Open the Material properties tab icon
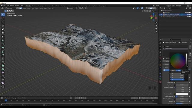This screenshot has height=108, width=192. (x=160, y=82)
